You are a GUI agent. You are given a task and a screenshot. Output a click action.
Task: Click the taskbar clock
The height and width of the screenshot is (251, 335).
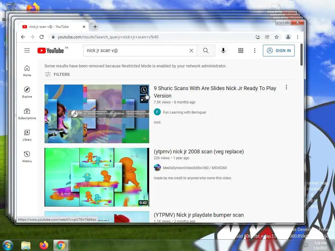click(x=320, y=245)
